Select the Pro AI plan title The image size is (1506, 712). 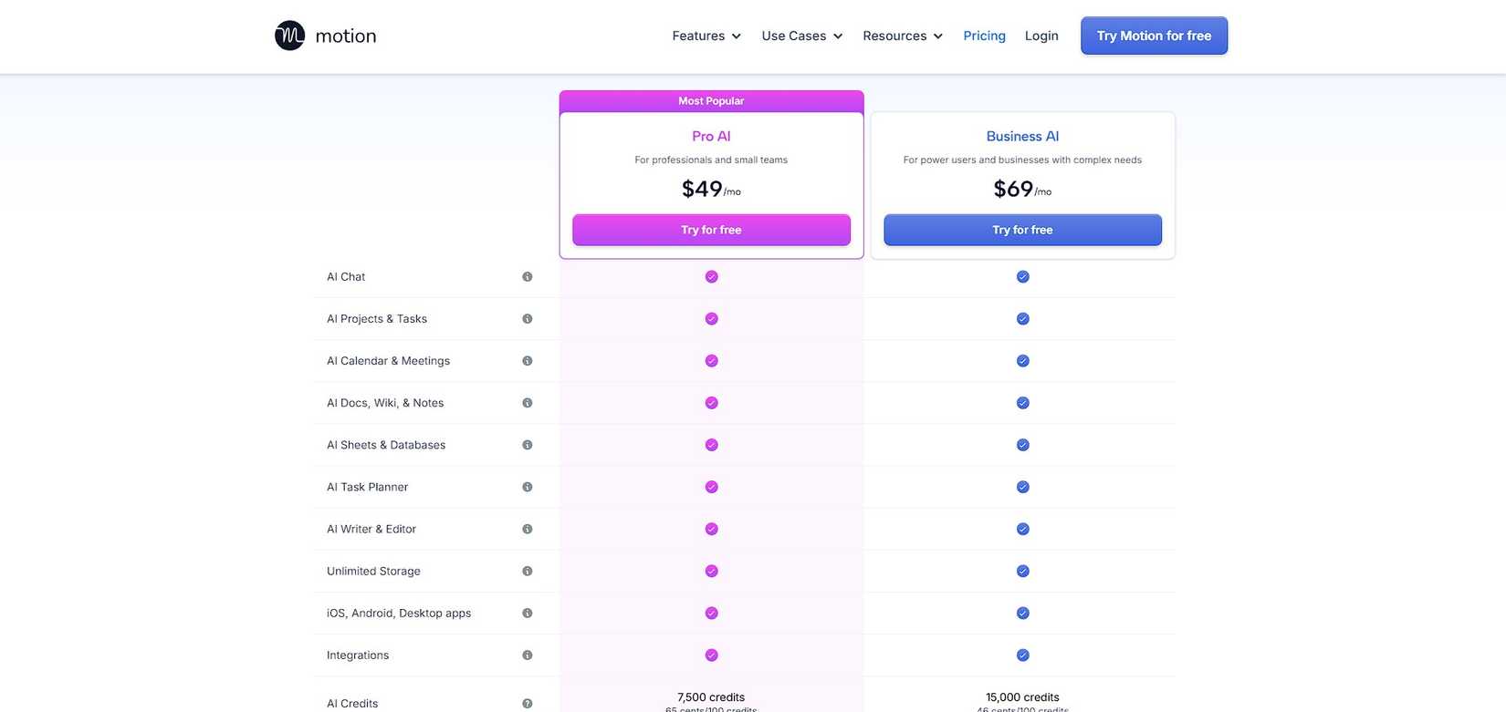click(x=711, y=136)
